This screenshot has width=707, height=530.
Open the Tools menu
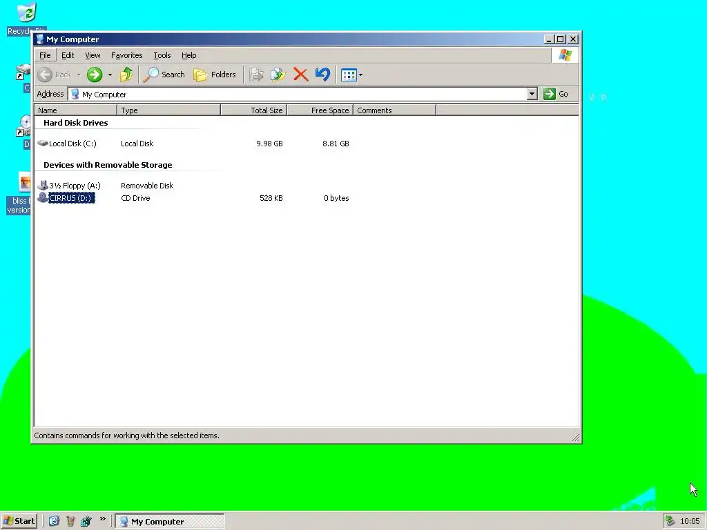pyautogui.click(x=162, y=55)
